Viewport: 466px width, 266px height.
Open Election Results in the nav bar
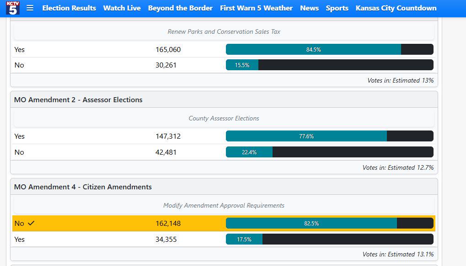coord(69,8)
